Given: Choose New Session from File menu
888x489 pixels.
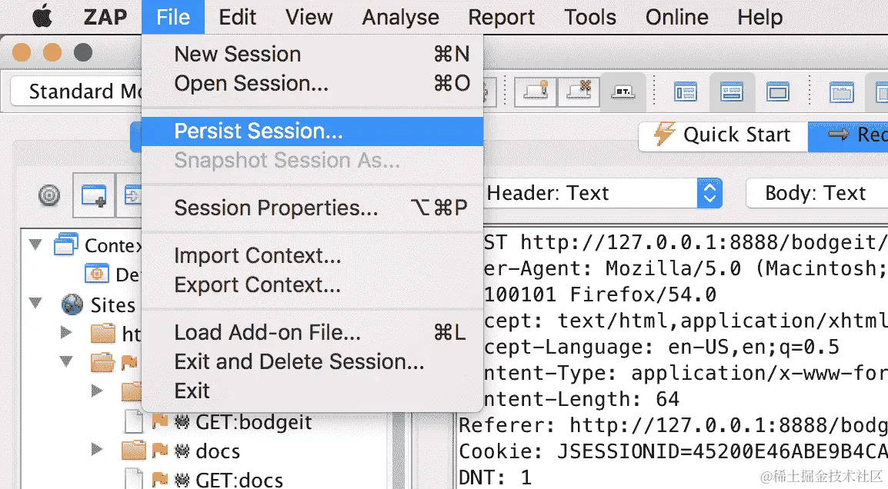Looking at the screenshot, I should (x=312, y=55).
